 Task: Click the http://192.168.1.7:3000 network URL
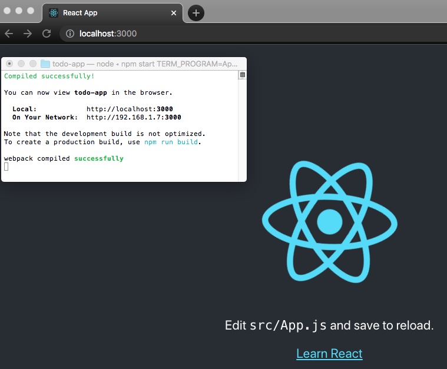pos(134,117)
